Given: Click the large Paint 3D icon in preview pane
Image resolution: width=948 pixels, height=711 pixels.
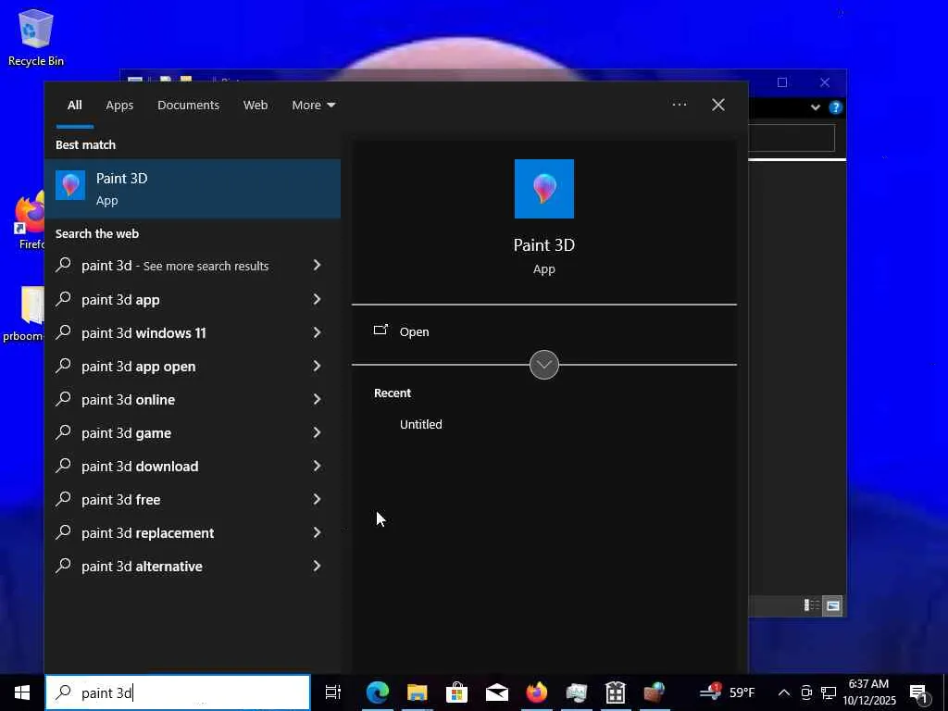Looking at the screenshot, I should pos(543,189).
